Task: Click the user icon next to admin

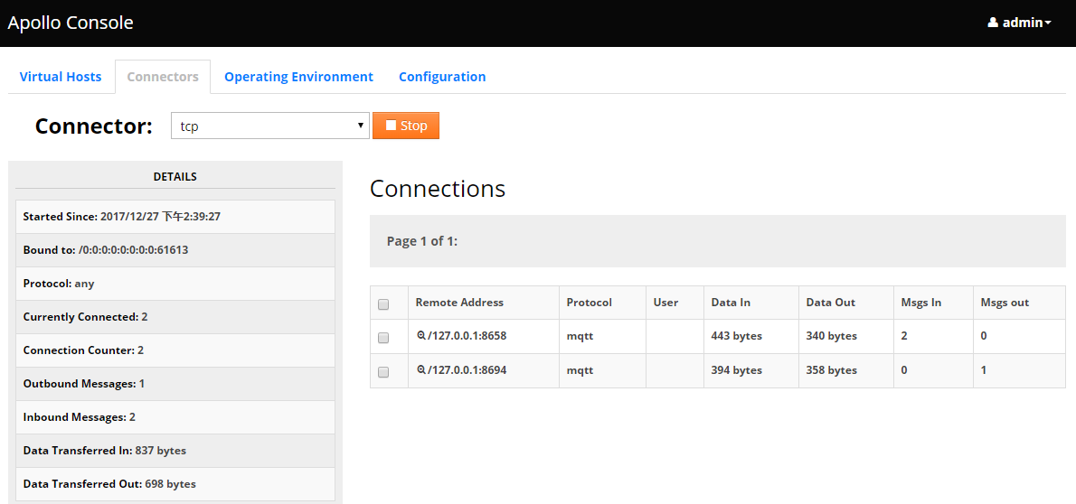Action: (992, 23)
